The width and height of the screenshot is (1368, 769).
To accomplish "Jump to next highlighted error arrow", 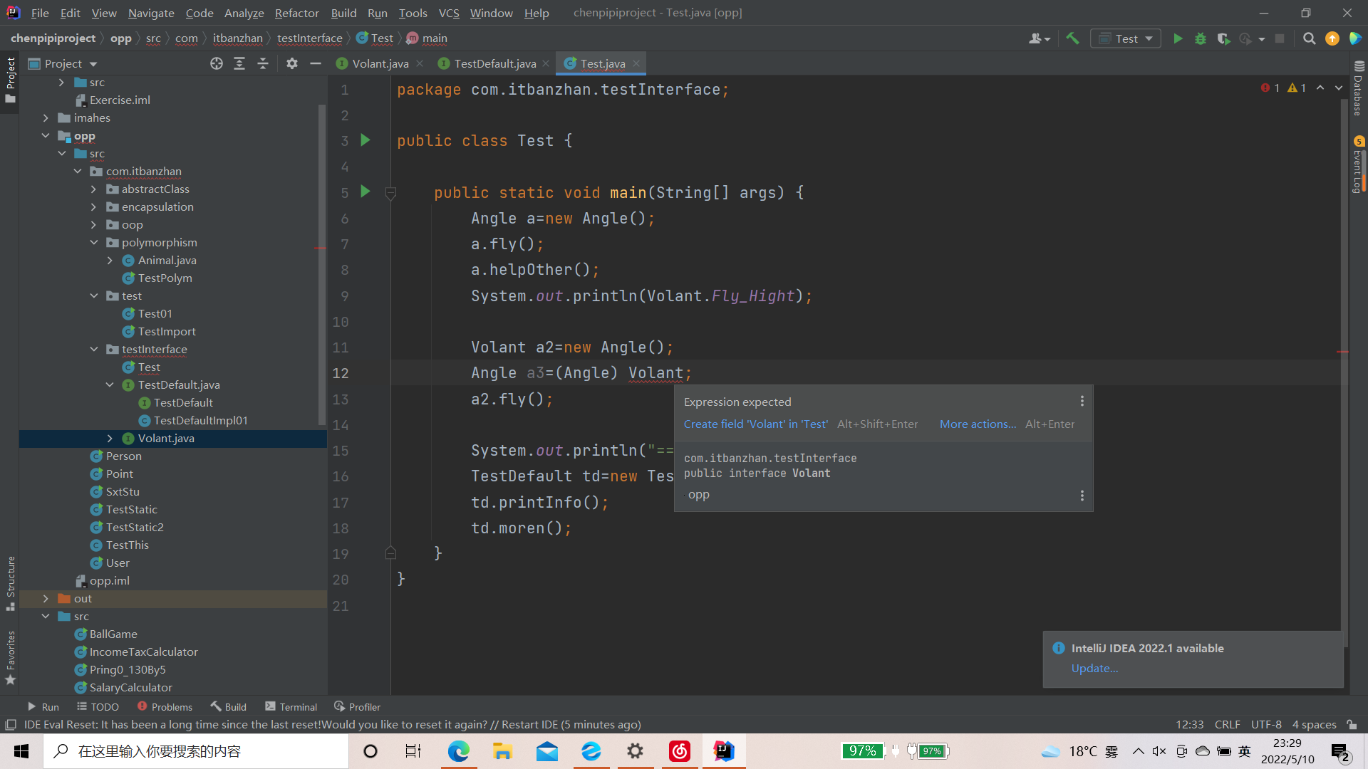I will 1339,88.
